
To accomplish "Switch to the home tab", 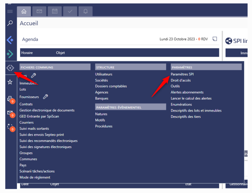I will (24, 11).
